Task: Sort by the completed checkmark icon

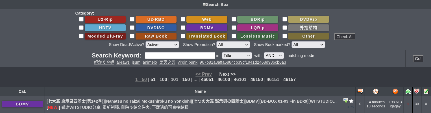Action: [x=426, y=91]
